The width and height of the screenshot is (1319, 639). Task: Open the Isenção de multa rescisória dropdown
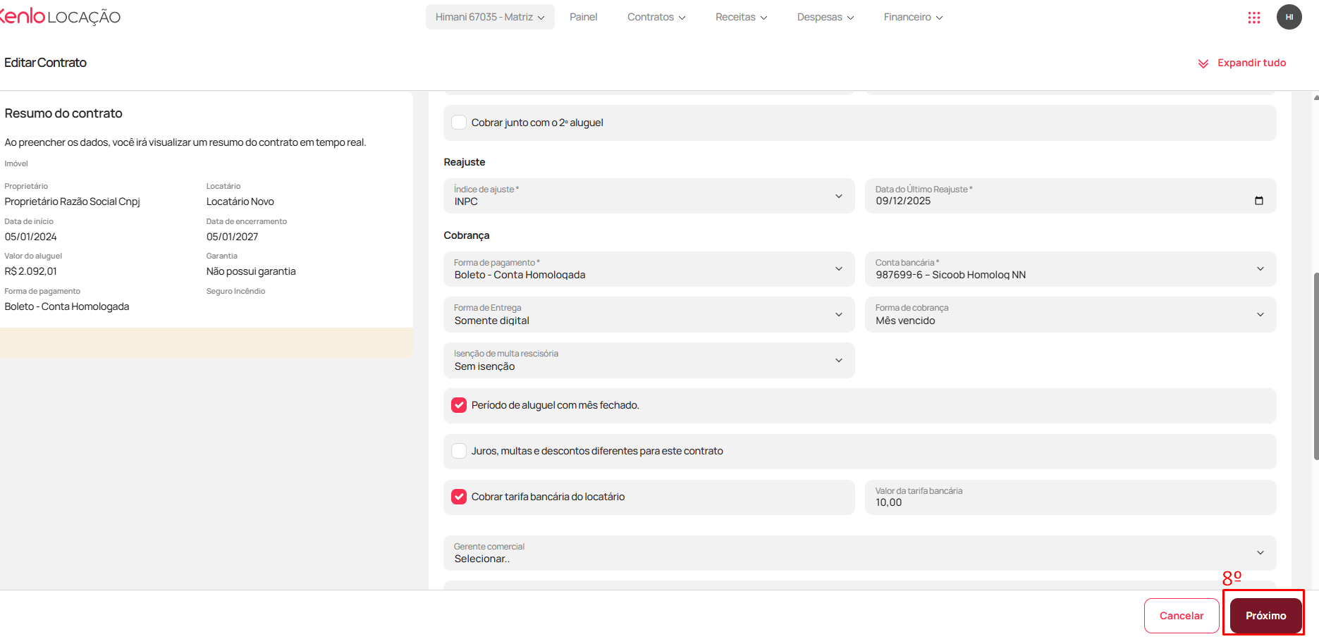click(649, 360)
